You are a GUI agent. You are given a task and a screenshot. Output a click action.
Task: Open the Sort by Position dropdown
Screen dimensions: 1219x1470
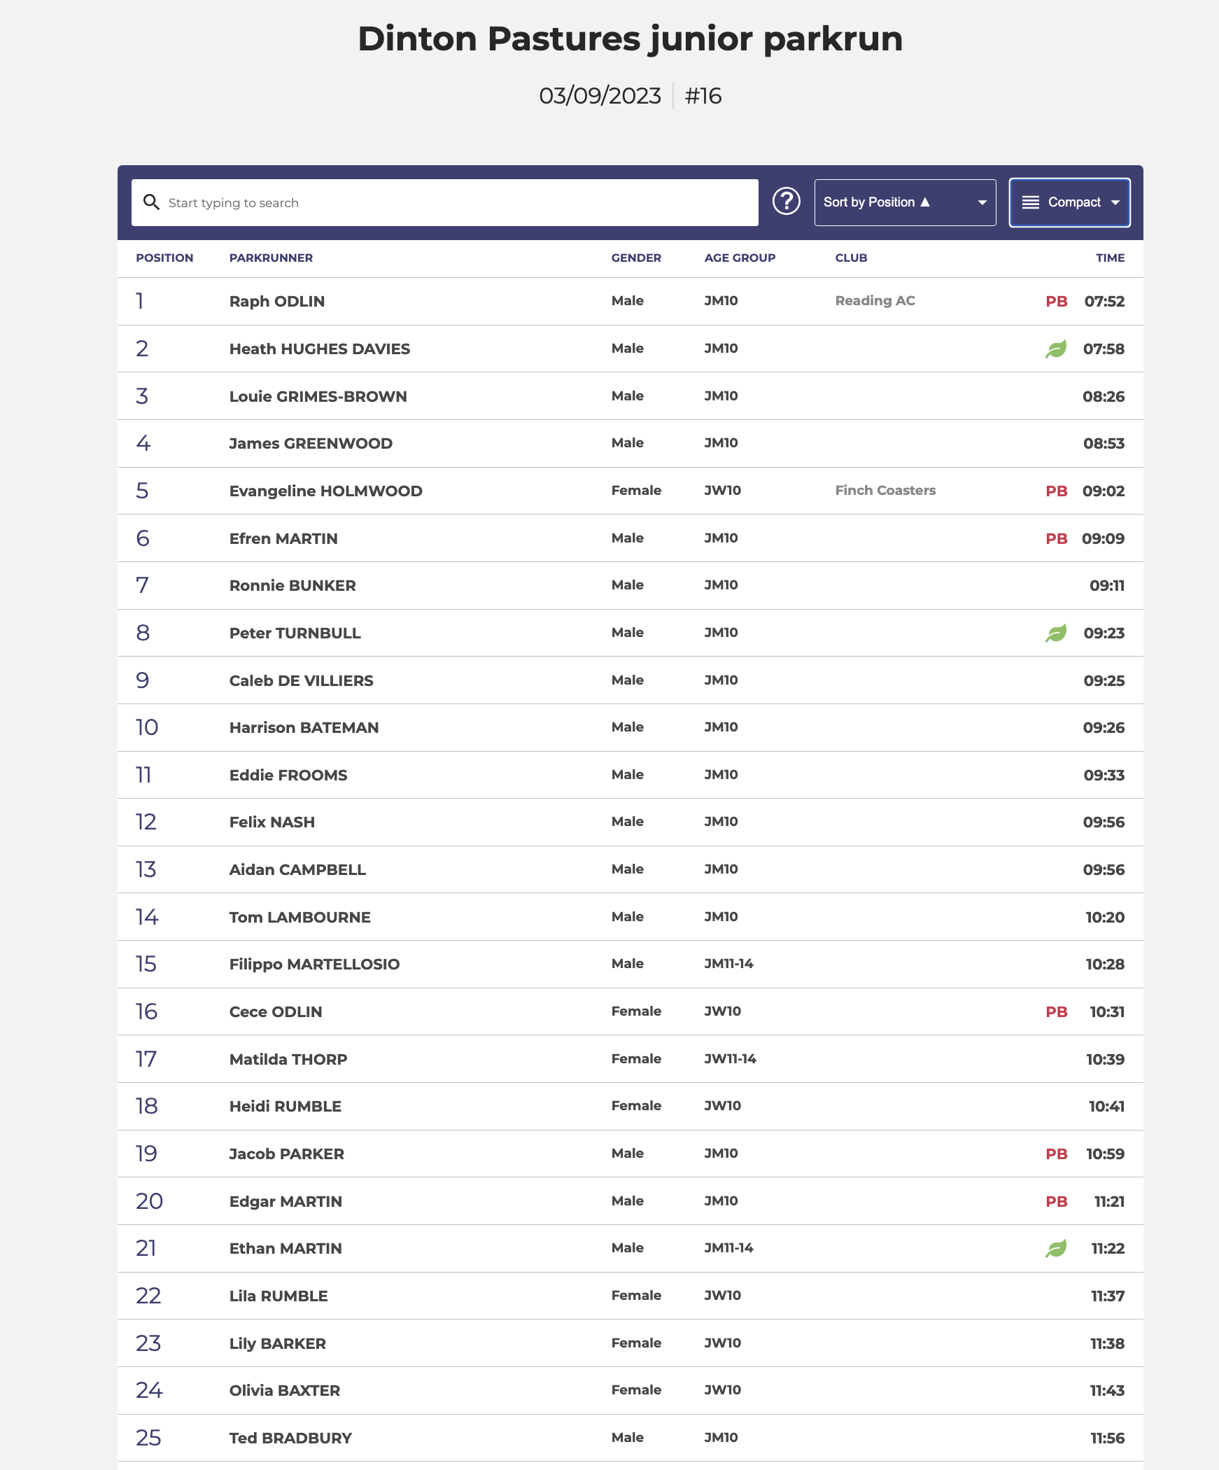tap(904, 202)
